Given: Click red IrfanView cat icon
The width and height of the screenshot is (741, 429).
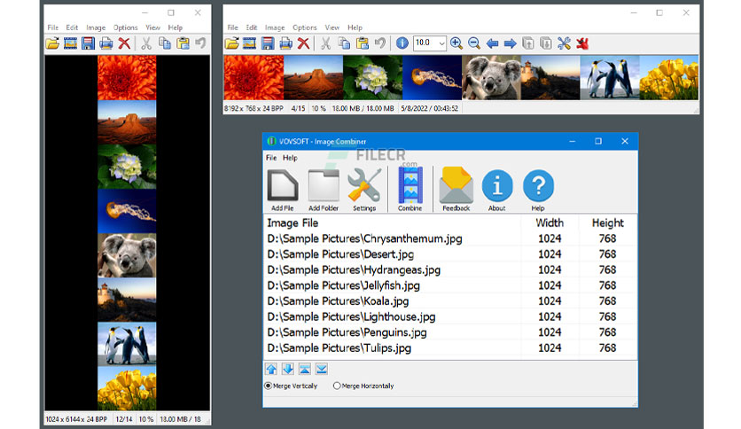Looking at the screenshot, I should pyautogui.click(x=582, y=43).
